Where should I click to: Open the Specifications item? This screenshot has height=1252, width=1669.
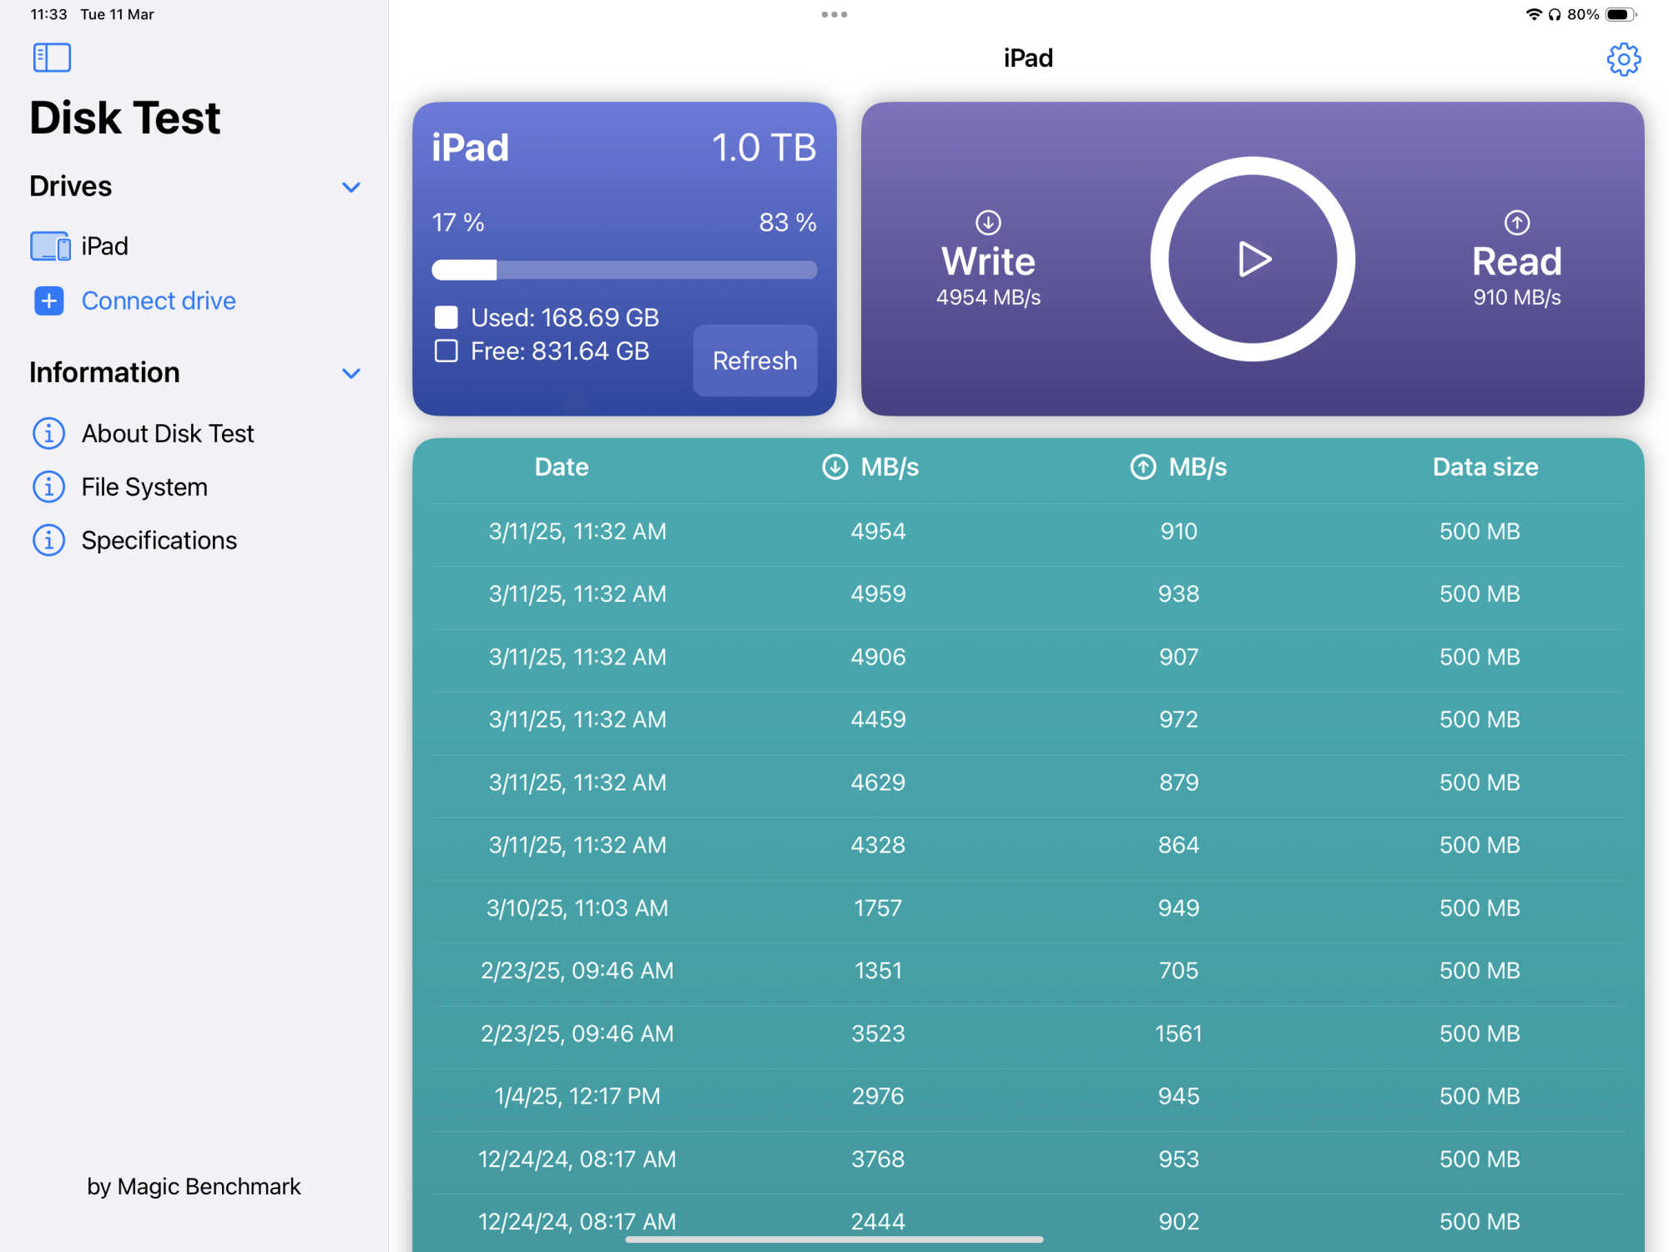click(159, 540)
